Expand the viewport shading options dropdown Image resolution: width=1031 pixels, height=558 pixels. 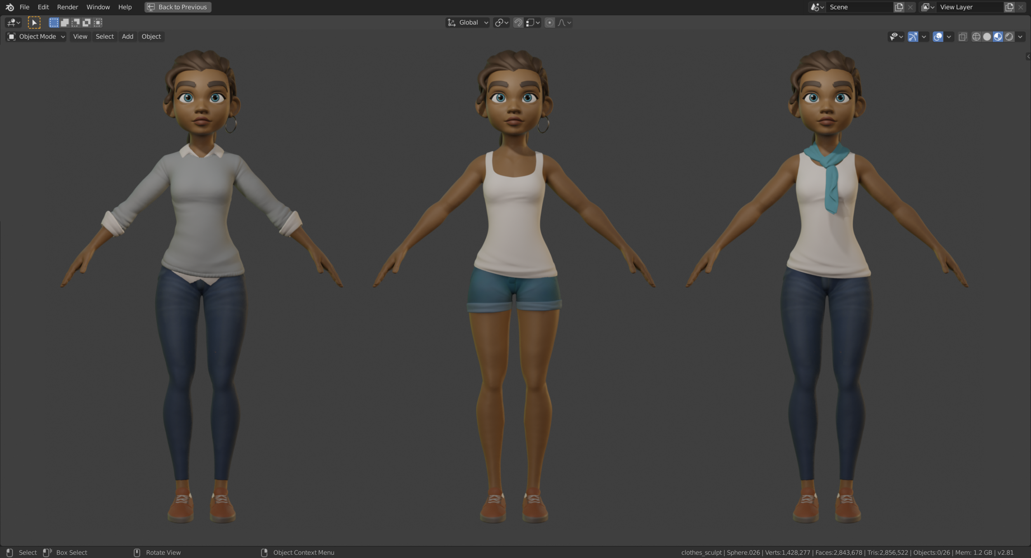pyautogui.click(x=1019, y=36)
